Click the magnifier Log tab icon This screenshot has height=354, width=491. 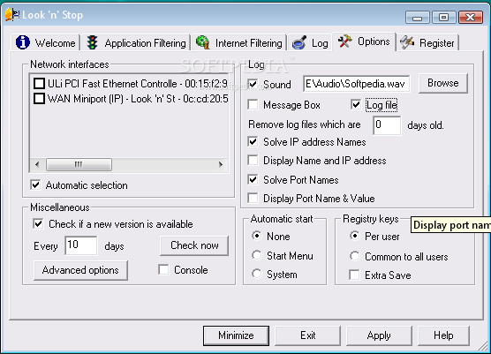pos(299,42)
